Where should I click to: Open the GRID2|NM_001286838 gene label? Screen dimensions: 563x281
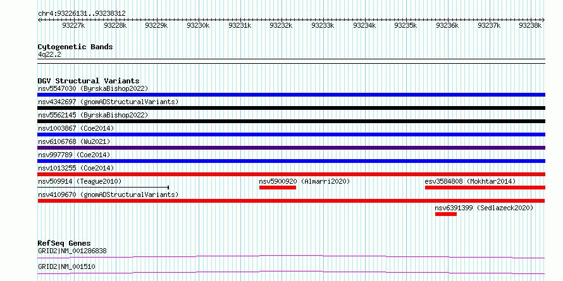[x=72, y=251]
